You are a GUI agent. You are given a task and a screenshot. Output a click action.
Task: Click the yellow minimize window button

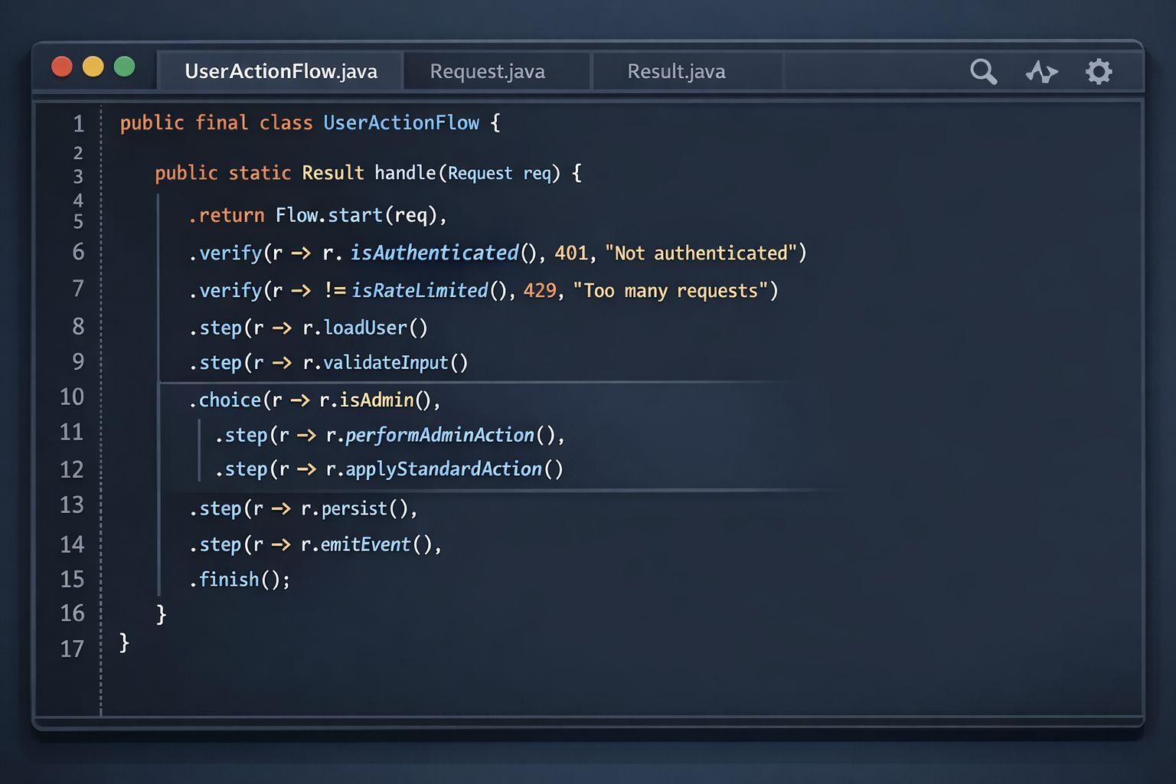[x=93, y=67]
